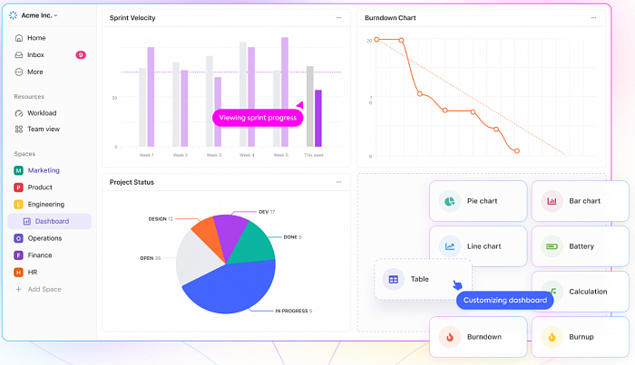Open Sprint Velocity widget options menu

click(x=338, y=18)
